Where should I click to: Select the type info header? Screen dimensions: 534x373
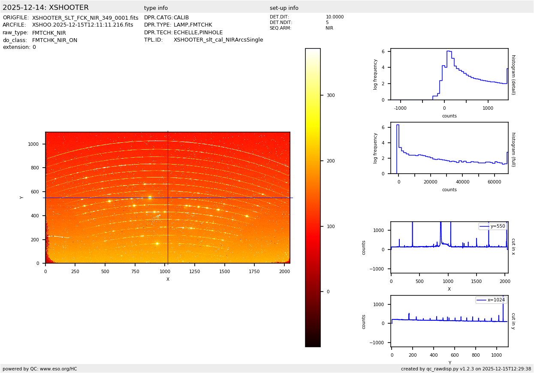tap(156, 8)
